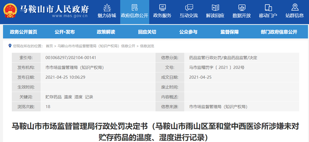
Task: Open the 解读回应 menu label
Action: click(x=215, y=16)
